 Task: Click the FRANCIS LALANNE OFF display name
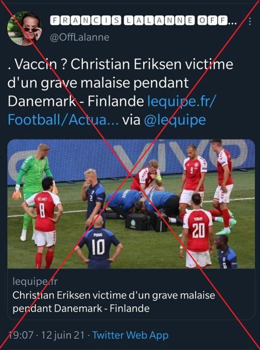point(143,21)
